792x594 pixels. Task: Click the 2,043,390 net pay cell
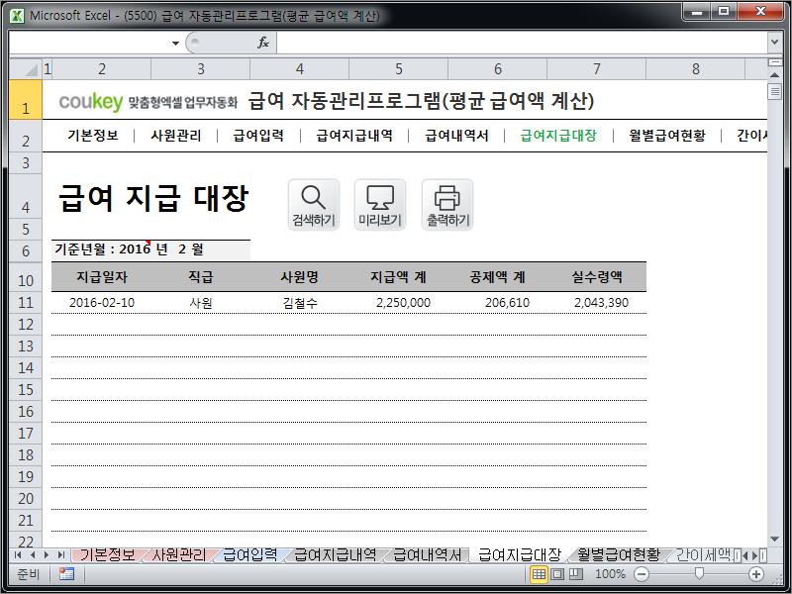597,303
